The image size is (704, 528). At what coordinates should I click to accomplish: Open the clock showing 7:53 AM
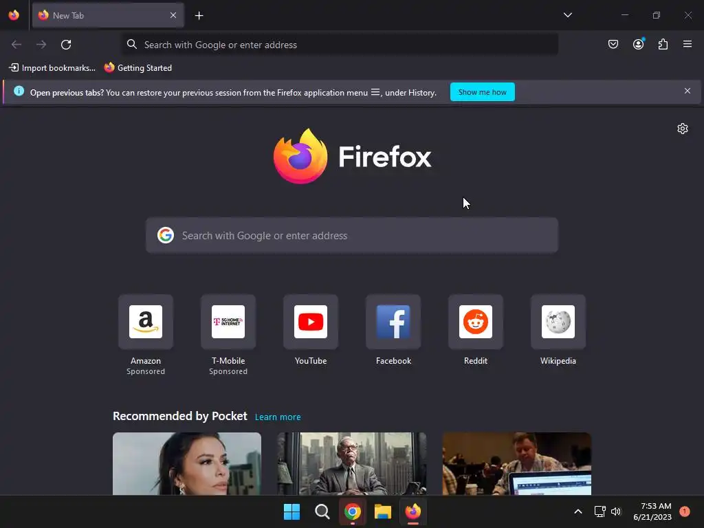pyautogui.click(x=652, y=511)
